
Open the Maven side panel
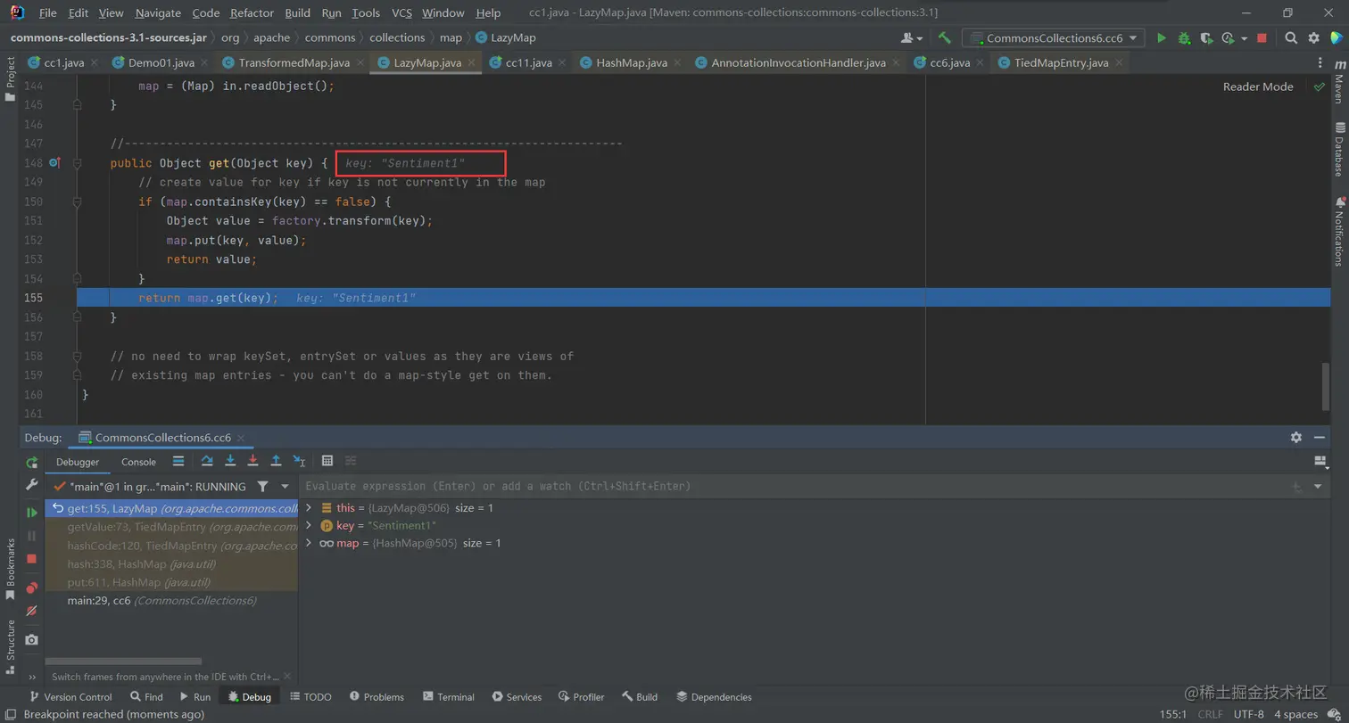point(1339,84)
